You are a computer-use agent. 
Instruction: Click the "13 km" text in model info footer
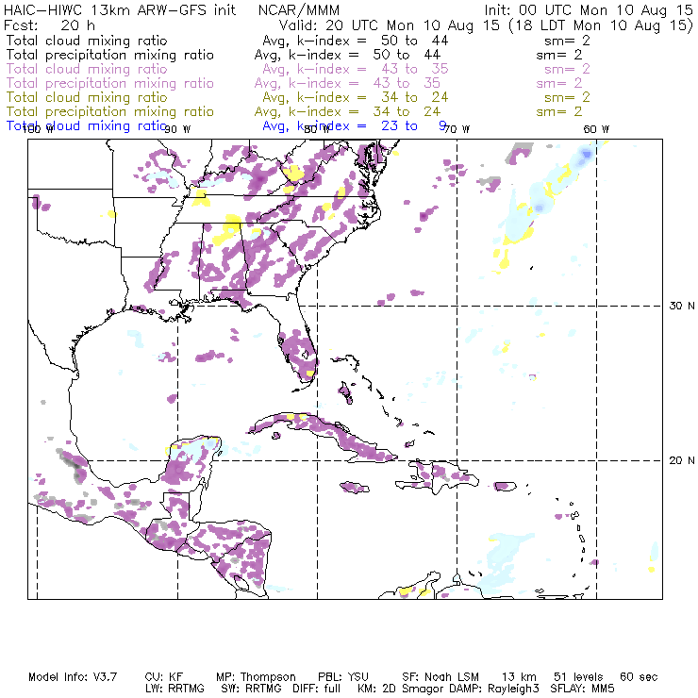519,677
